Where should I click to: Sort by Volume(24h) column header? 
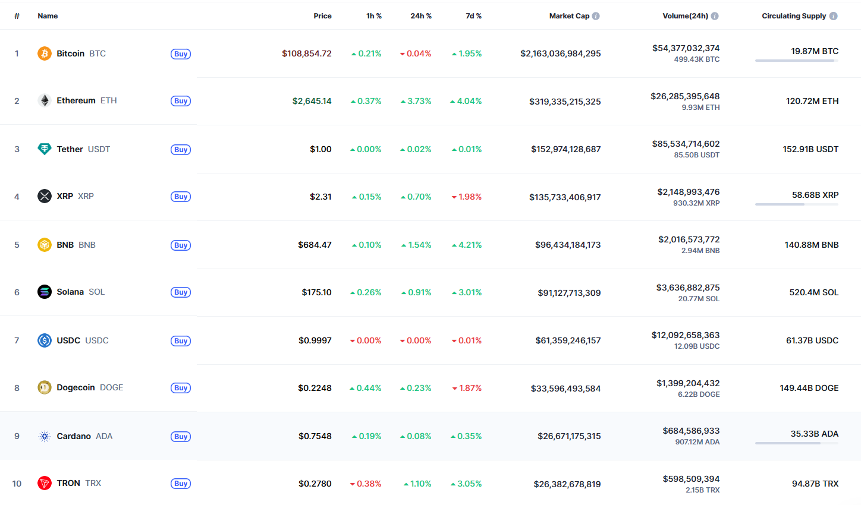tap(686, 16)
